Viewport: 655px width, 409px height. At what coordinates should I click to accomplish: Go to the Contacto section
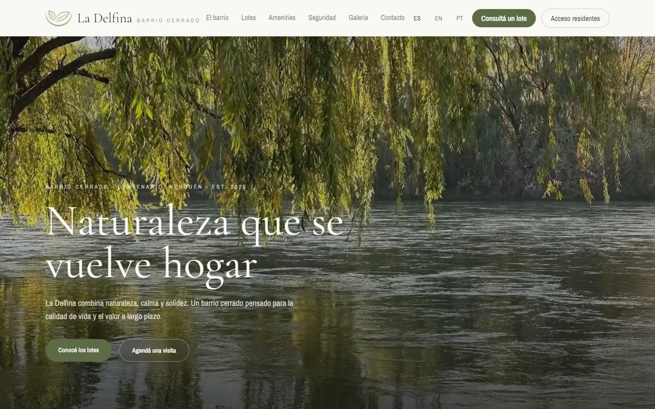click(x=393, y=18)
